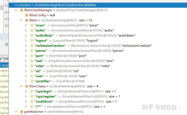Click the map entry icon of "ssl"
187x115 pixels.
pyautogui.click(x=32, y=71)
